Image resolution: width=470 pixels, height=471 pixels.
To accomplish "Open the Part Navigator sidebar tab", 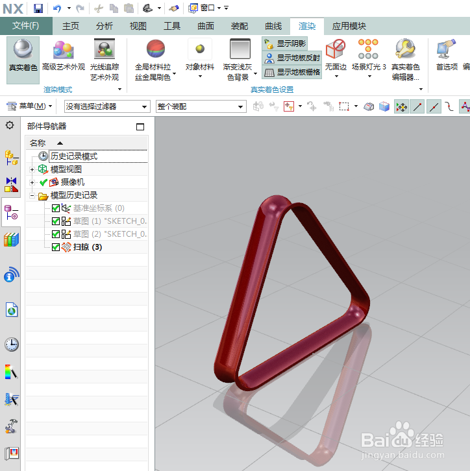I will point(12,212).
